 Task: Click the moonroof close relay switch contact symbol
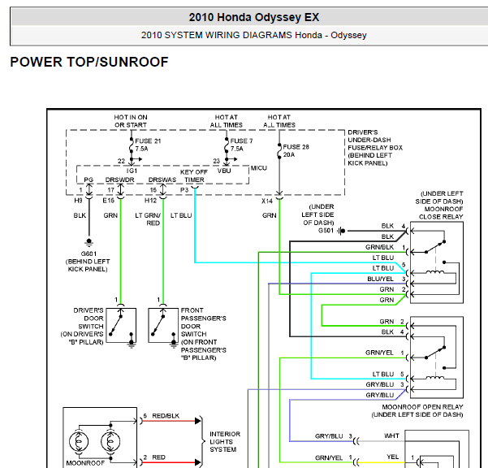[x=435, y=247]
